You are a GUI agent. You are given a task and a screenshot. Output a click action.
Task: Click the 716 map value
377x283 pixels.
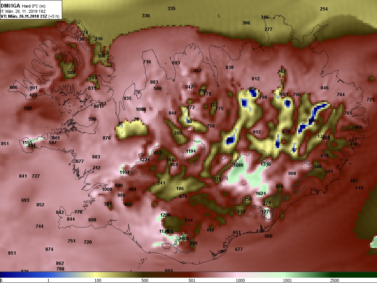coord(147,62)
